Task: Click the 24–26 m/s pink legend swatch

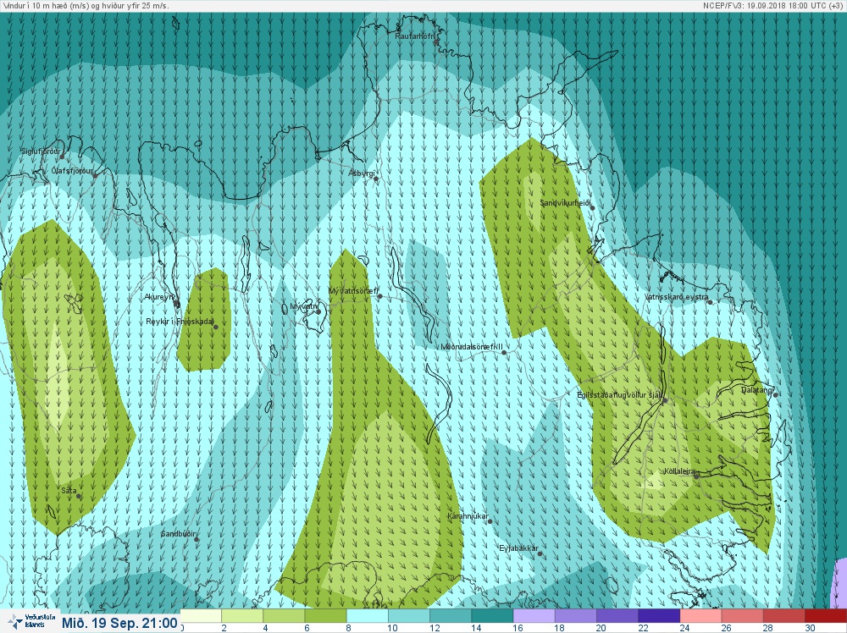Action: pos(700,616)
